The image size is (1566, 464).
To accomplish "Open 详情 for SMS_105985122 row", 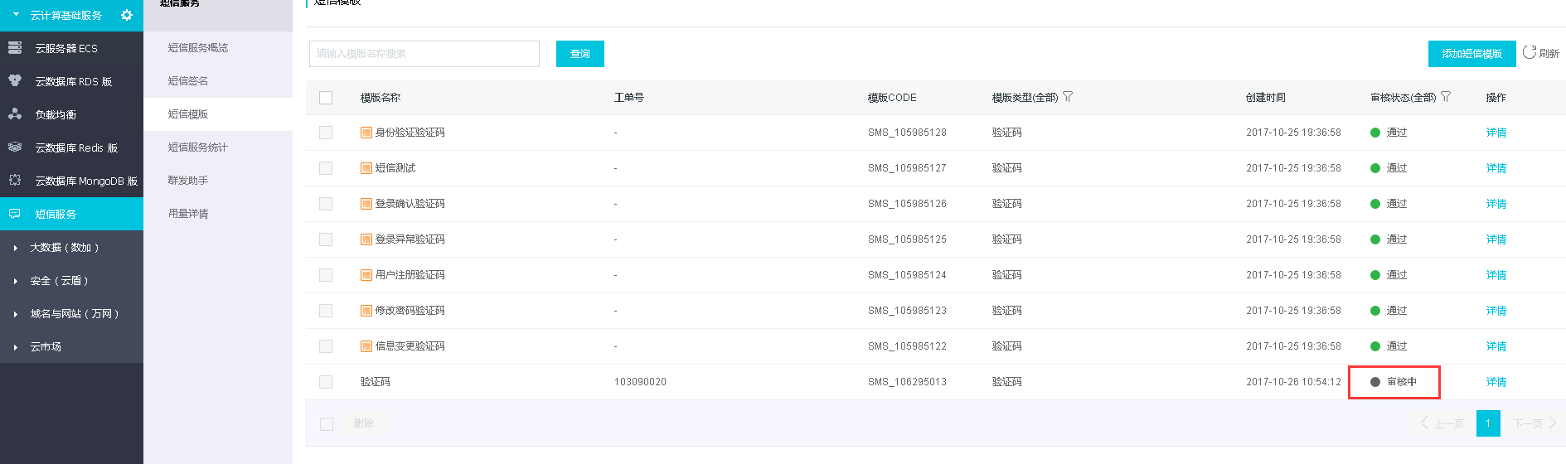I will [x=1496, y=346].
